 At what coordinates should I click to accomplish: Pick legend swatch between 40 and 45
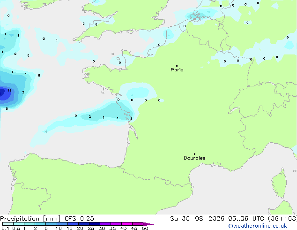pyautogui.click(x=127, y=224)
